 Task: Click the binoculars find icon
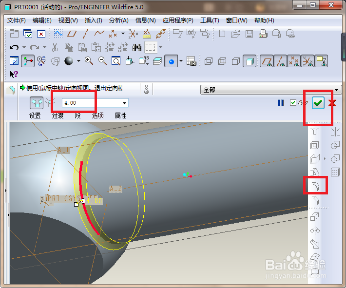pyautogui.click(x=137, y=47)
